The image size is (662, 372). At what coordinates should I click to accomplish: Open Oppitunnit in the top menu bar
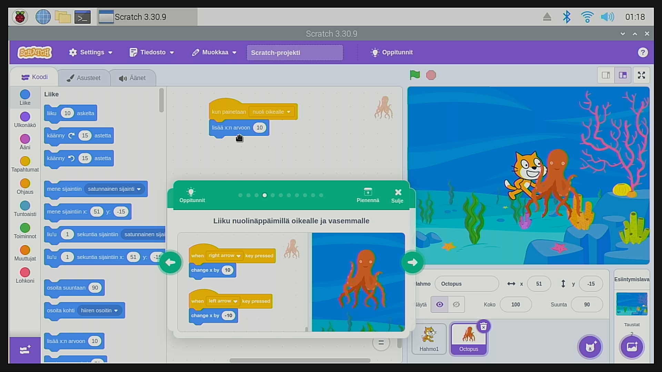coord(391,52)
